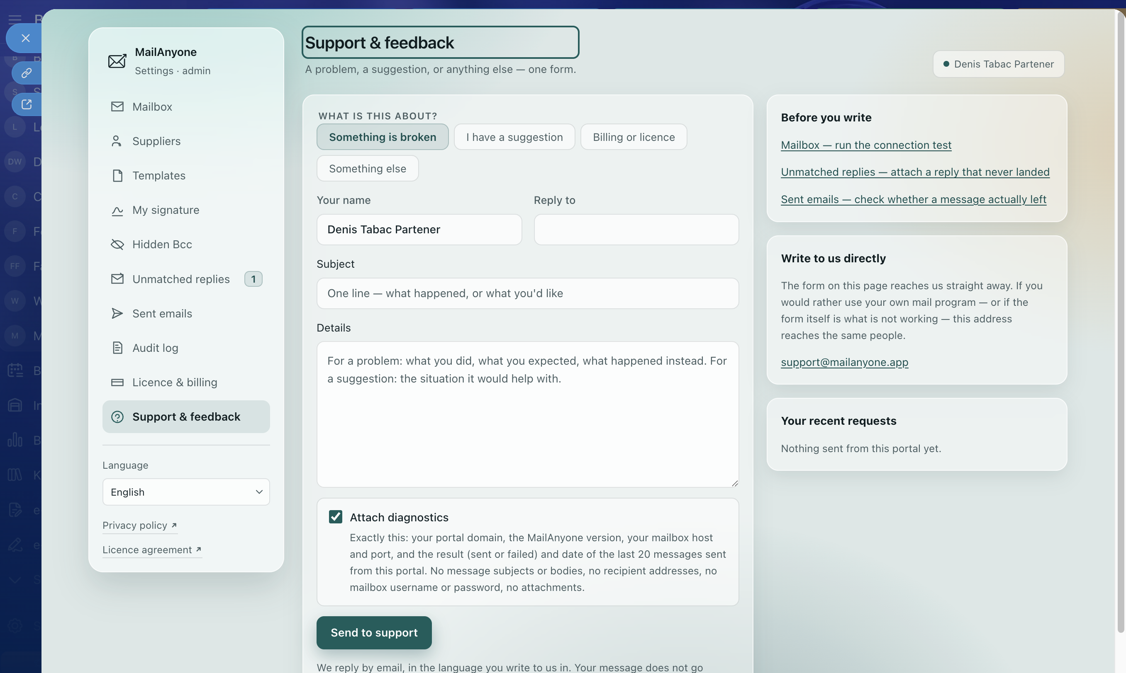Click the calendar icon in the background sidebar
The height and width of the screenshot is (673, 1126).
15,370
